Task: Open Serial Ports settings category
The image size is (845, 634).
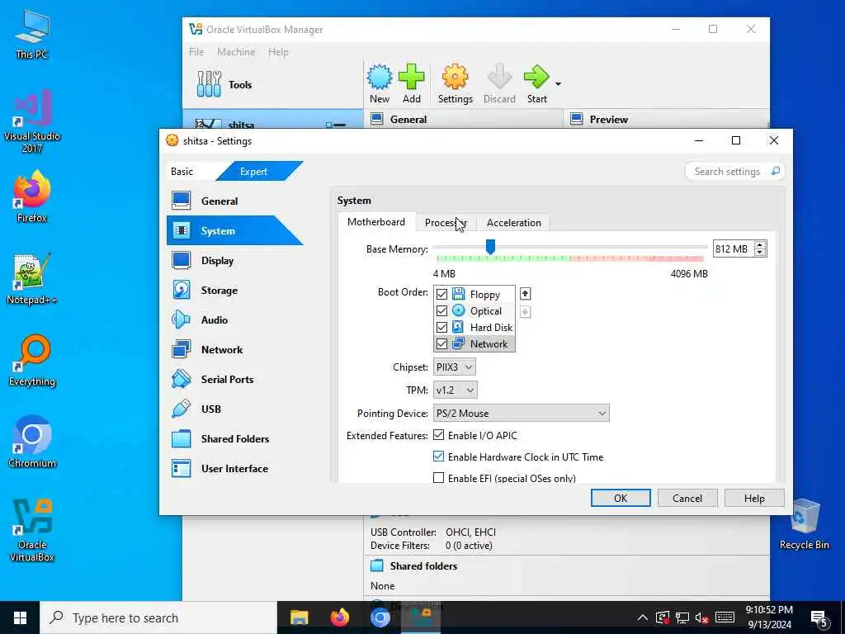Action: tap(235, 379)
